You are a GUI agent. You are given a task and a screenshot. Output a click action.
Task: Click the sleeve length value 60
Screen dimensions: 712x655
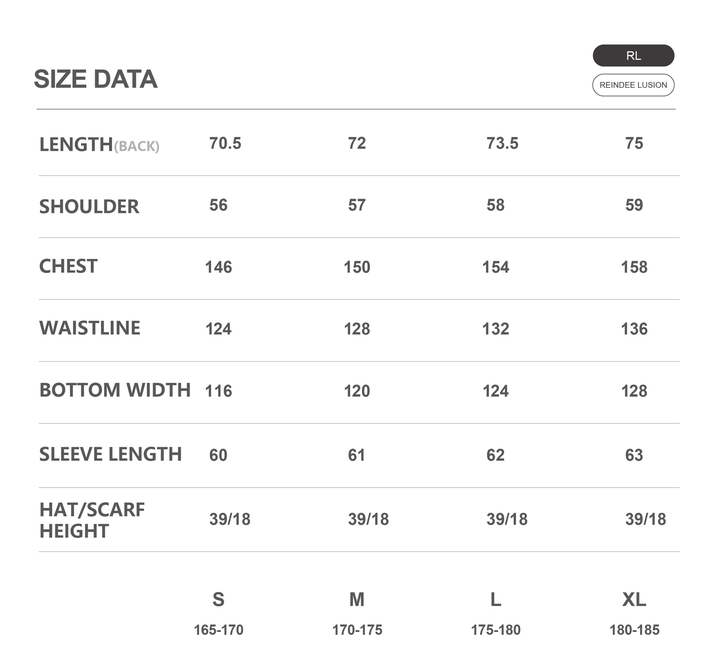point(218,455)
